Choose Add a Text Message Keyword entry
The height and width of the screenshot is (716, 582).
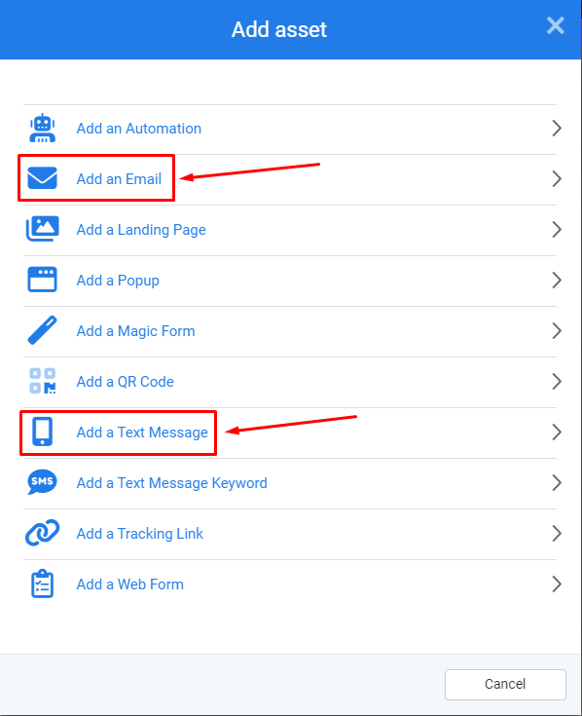point(290,483)
